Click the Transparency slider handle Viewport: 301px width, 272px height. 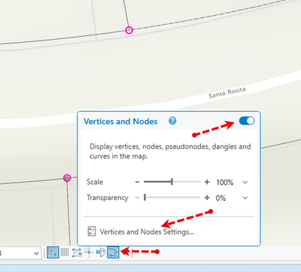pyautogui.click(x=144, y=198)
